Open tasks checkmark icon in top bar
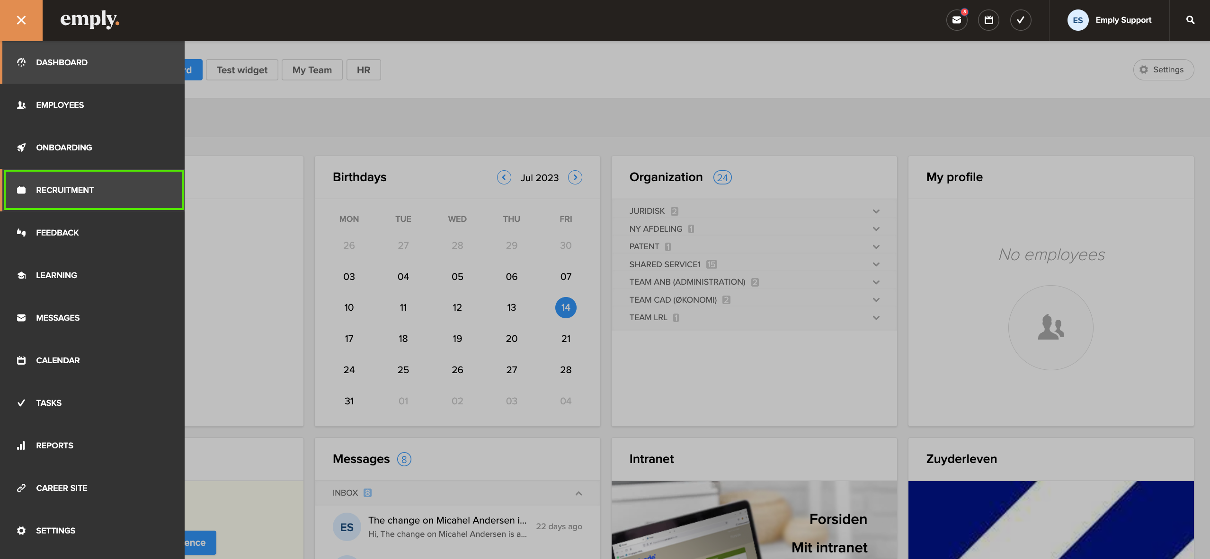 click(1020, 20)
